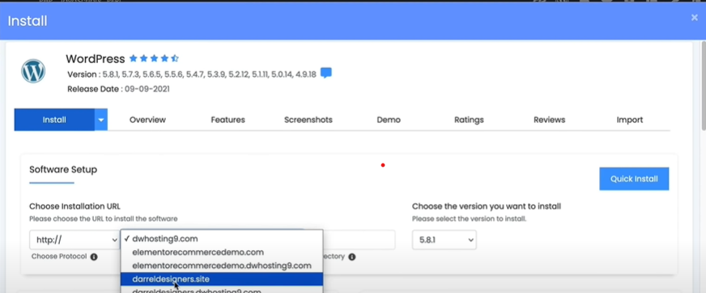Click the info icon next to Directory
706x293 pixels.
[351, 257]
